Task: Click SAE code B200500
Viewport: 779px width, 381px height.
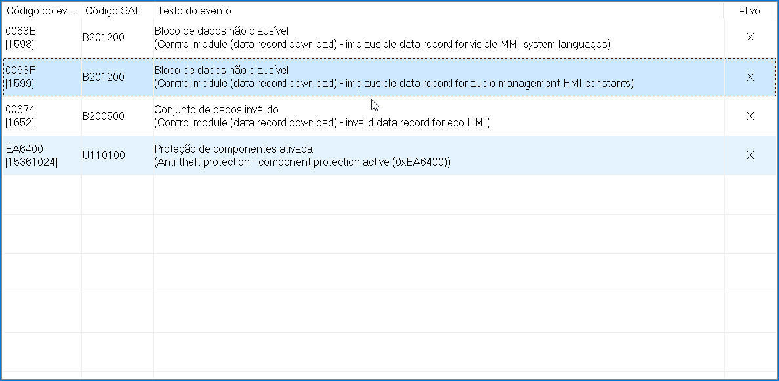Action: (x=104, y=117)
